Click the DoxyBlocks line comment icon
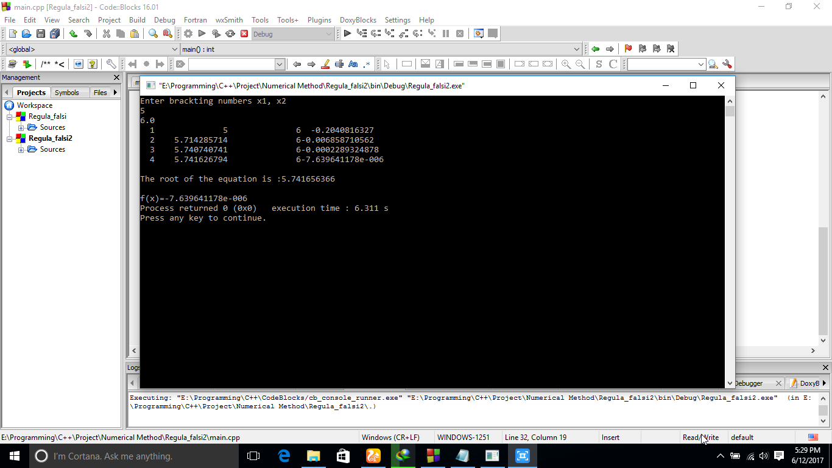Image resolution: width=832 pixels, height=468 pixels. pos(60,64)
